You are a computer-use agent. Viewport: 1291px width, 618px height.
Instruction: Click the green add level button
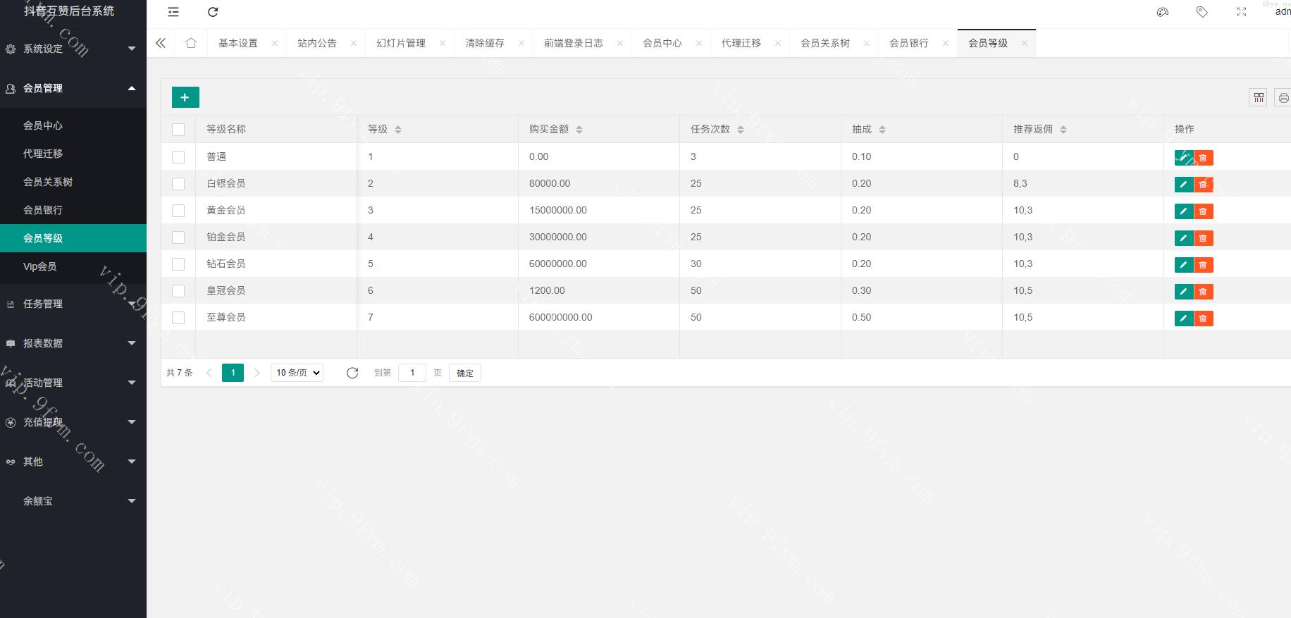(185, 97)
